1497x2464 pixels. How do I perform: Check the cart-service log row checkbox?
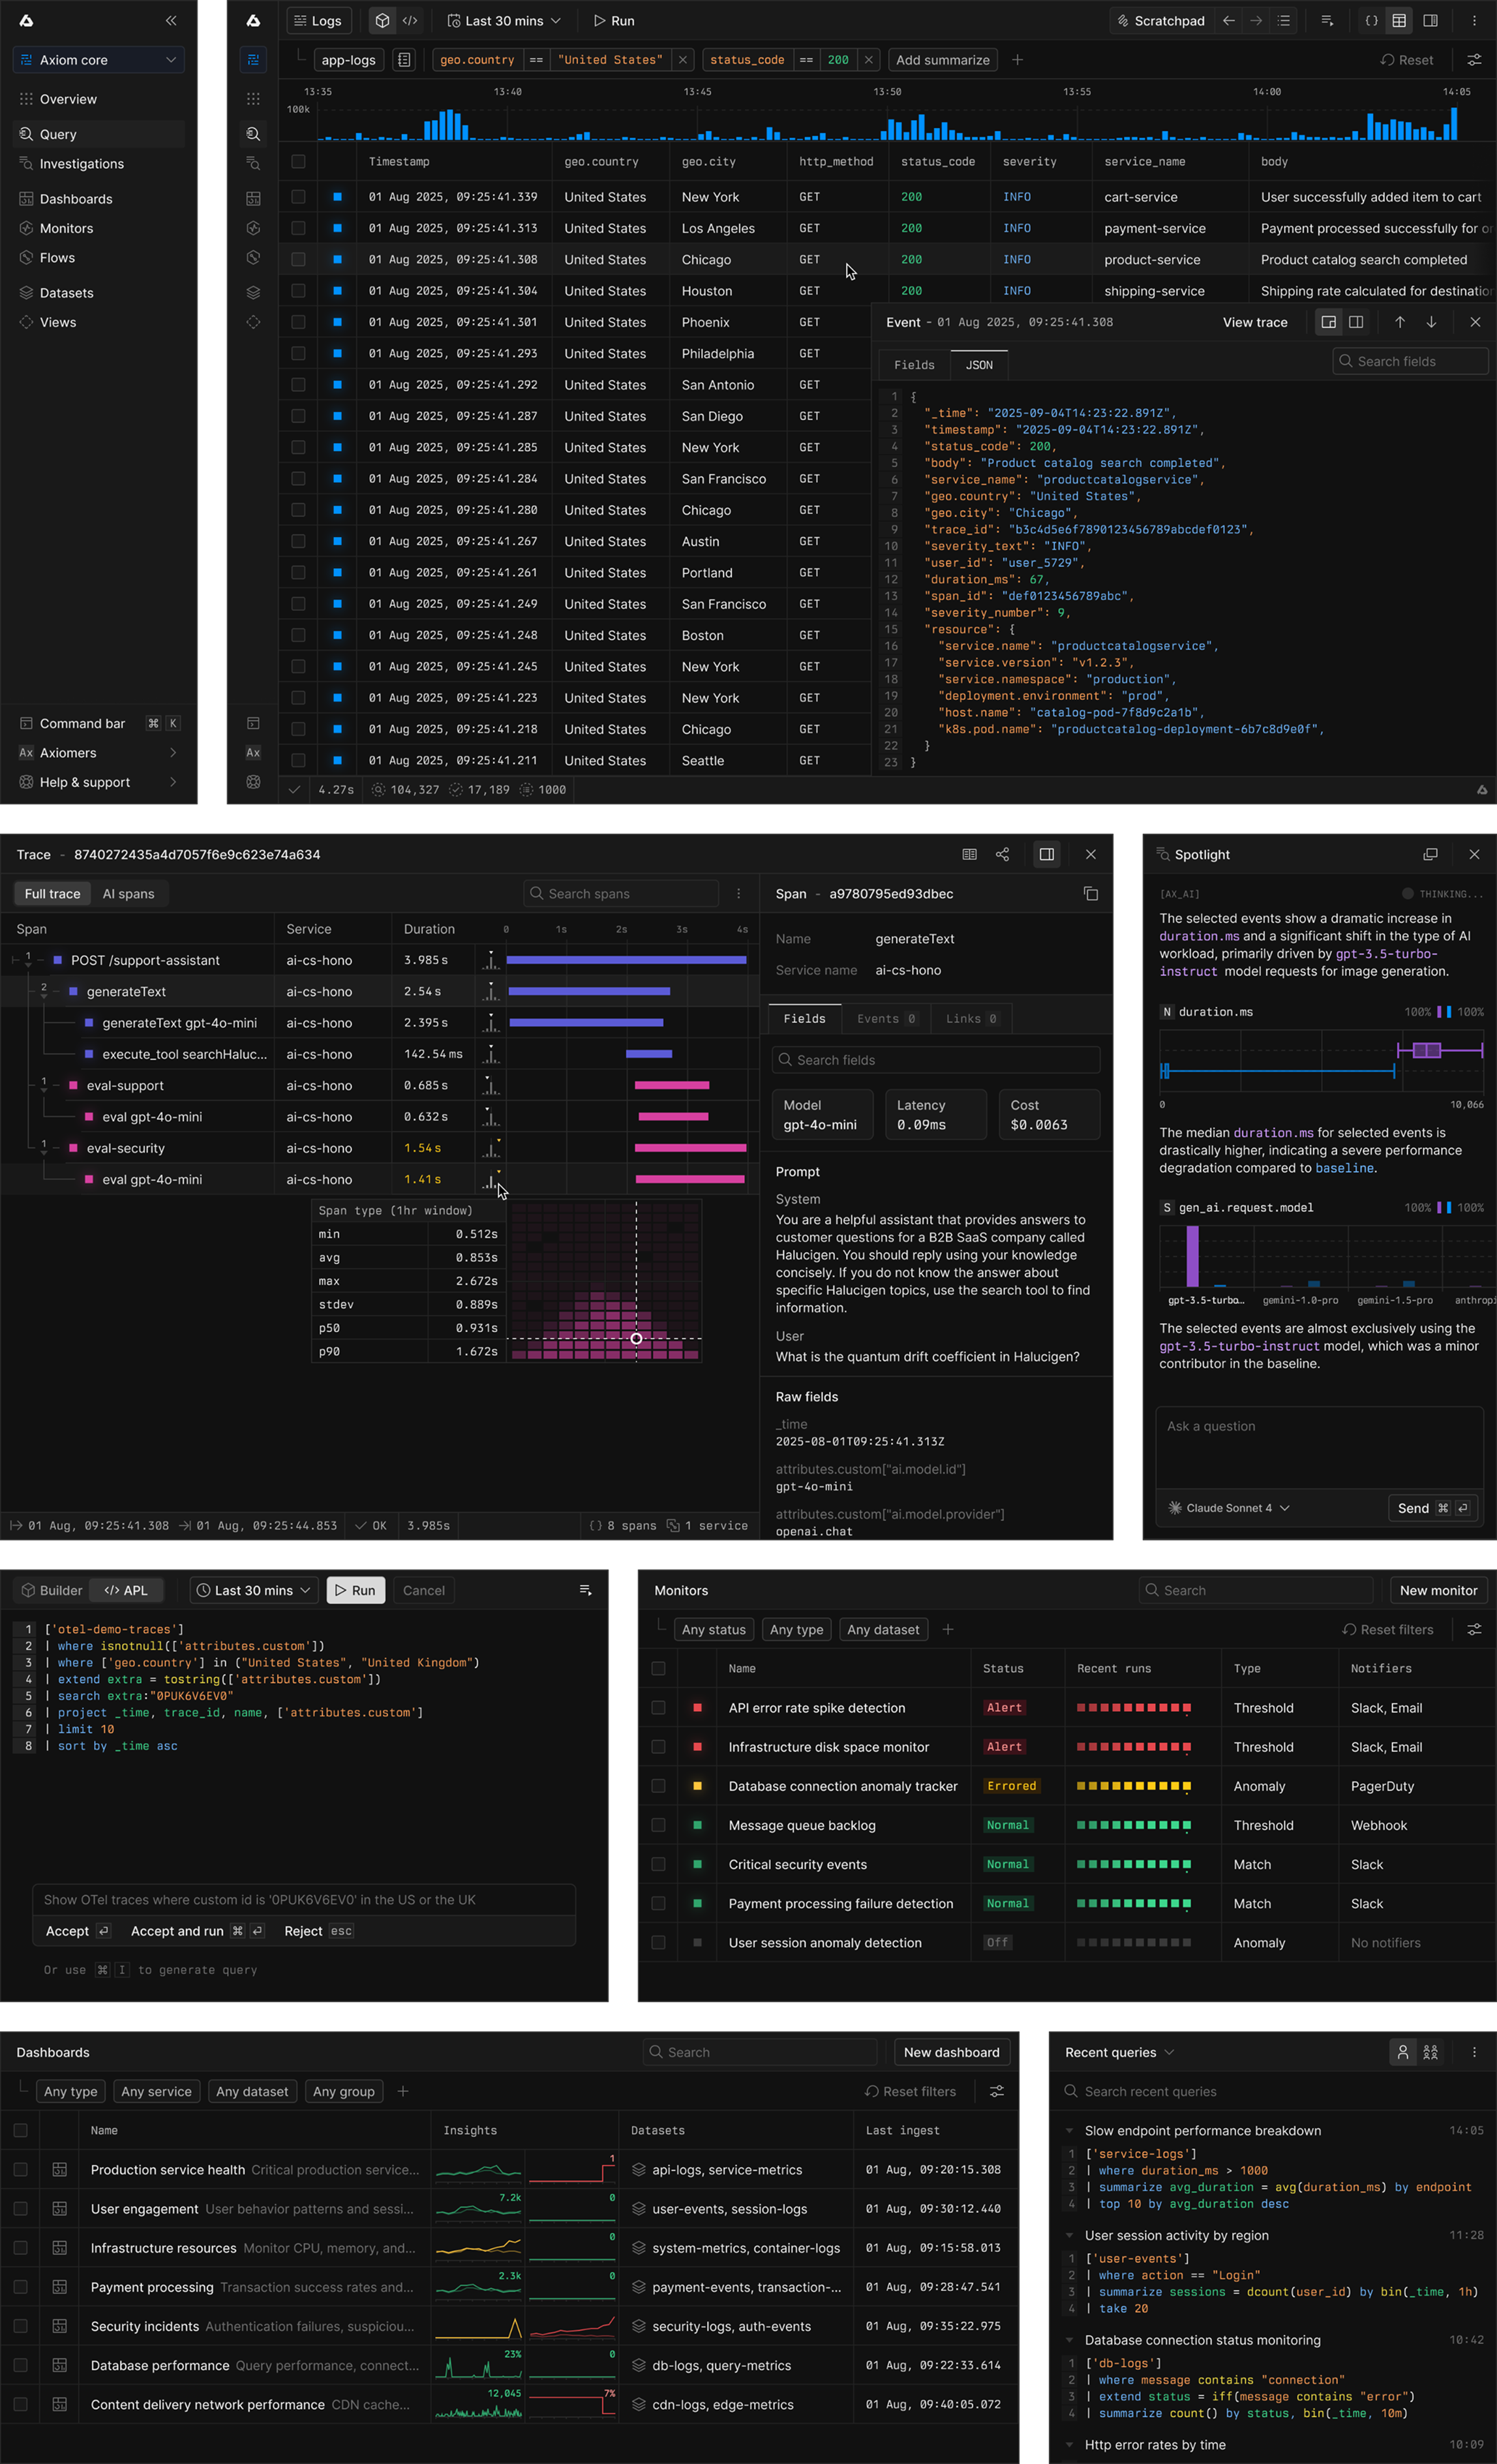coord(298,197)
